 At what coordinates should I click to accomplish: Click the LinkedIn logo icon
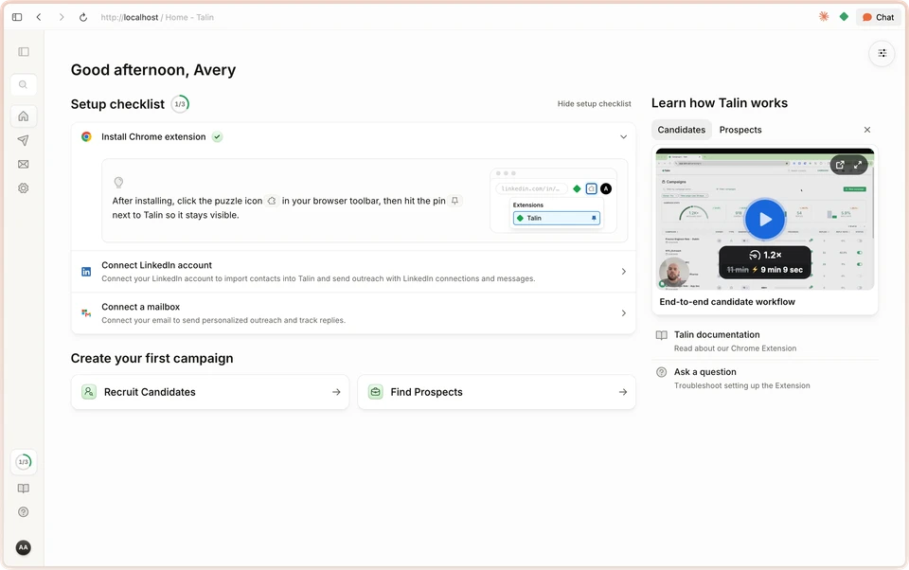click(86, 272)
